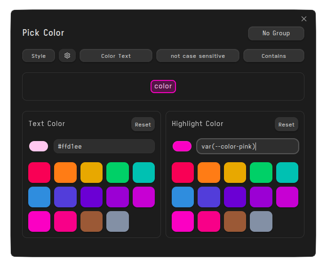Image resolution: width=327 pixels, height=268 pixels.
Task: Toggle the not case sensitive option
Action: click(x=198, y=55)
